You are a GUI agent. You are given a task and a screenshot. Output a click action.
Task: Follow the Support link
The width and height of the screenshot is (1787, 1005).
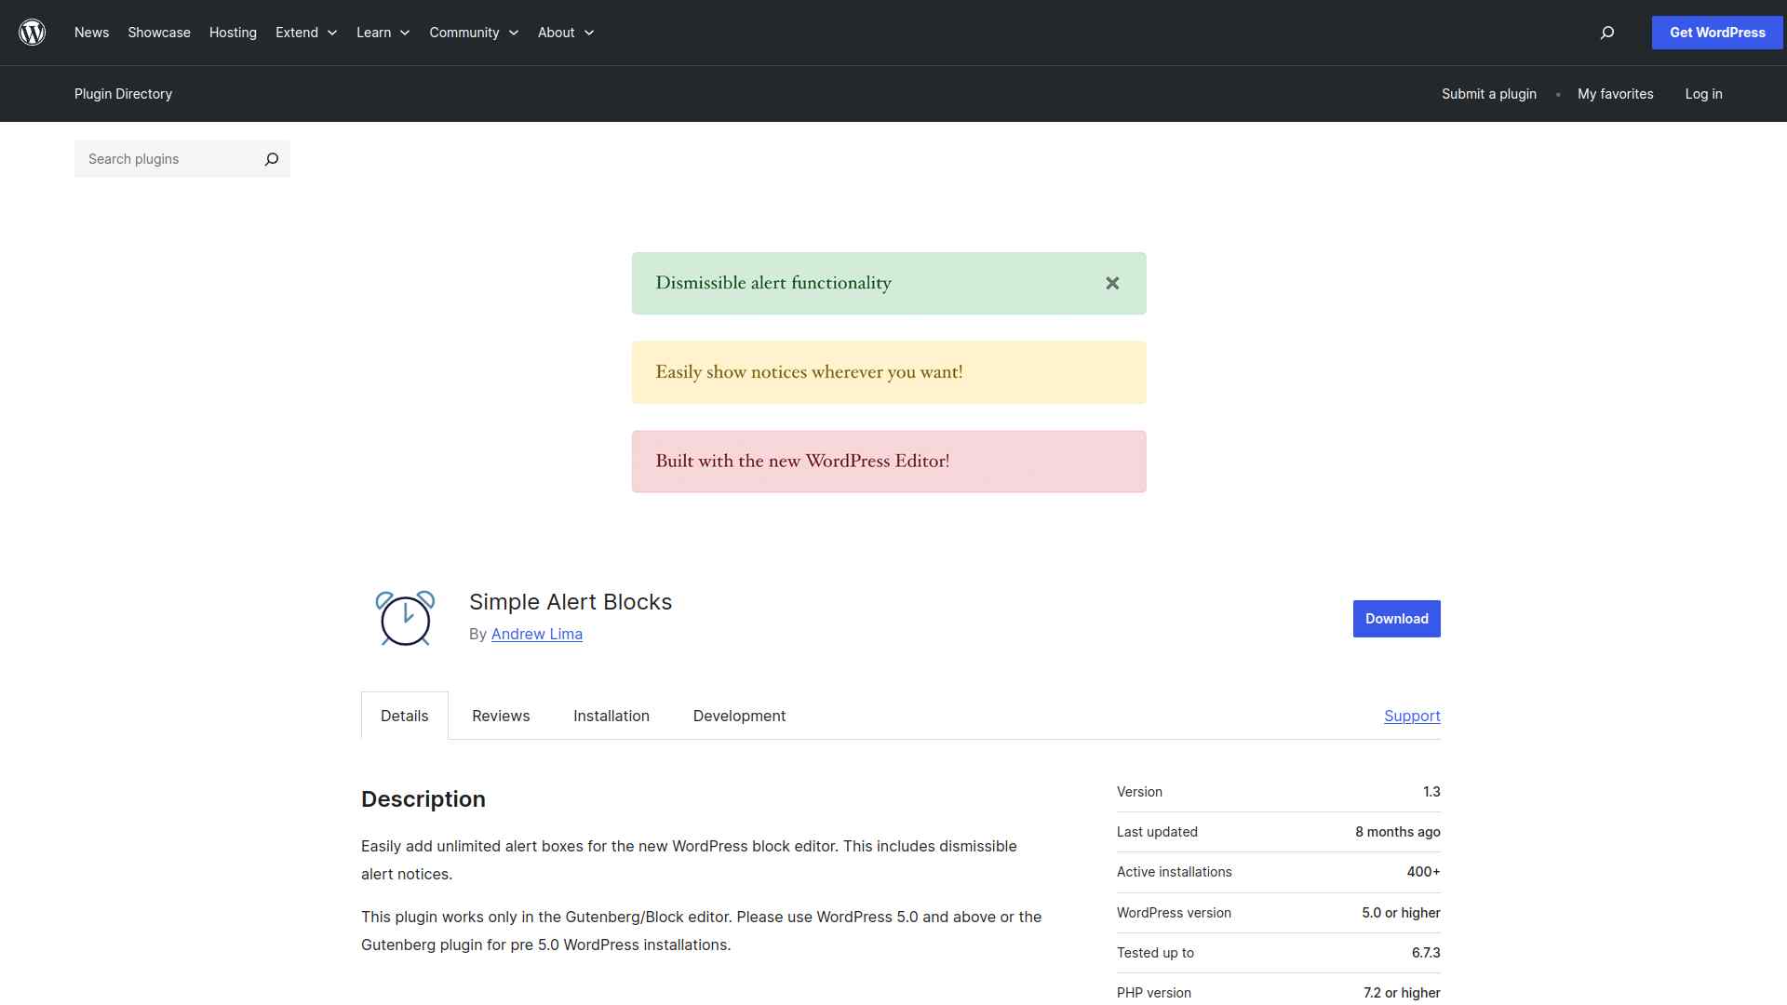click(1412, 716)
